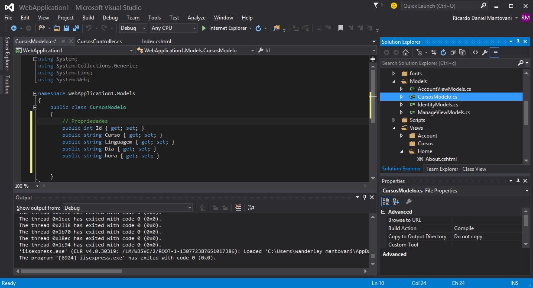533x288 pixels.
Task: Open the Debug configuration dropdown
Action: tap(133, 28)
